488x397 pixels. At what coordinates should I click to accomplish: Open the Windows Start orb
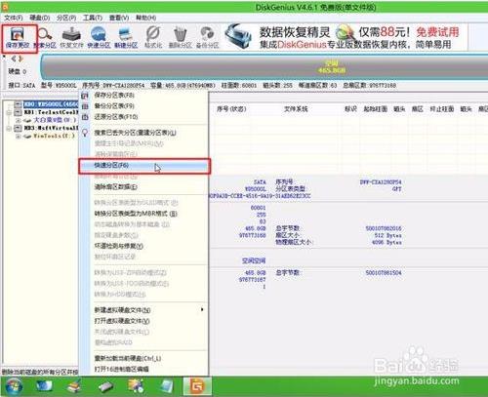coord(14,386)
